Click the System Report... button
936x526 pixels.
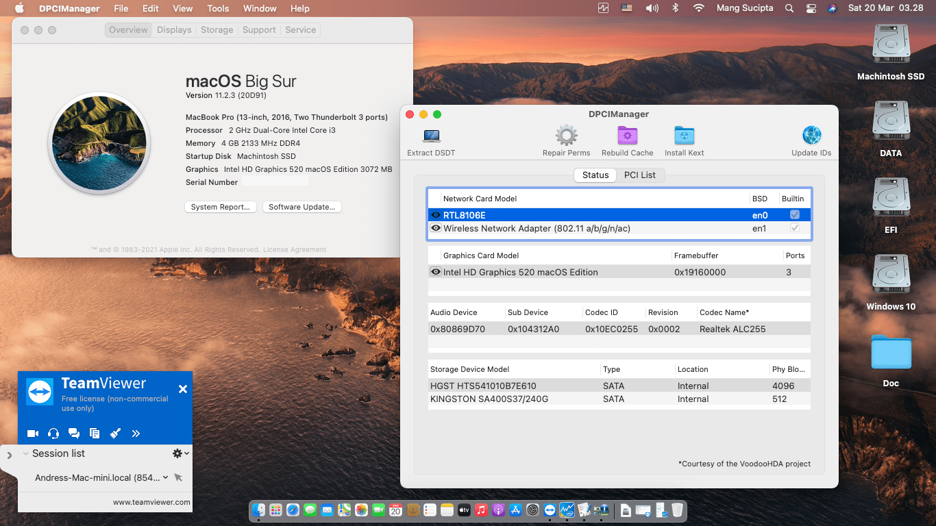click(221, 207)
